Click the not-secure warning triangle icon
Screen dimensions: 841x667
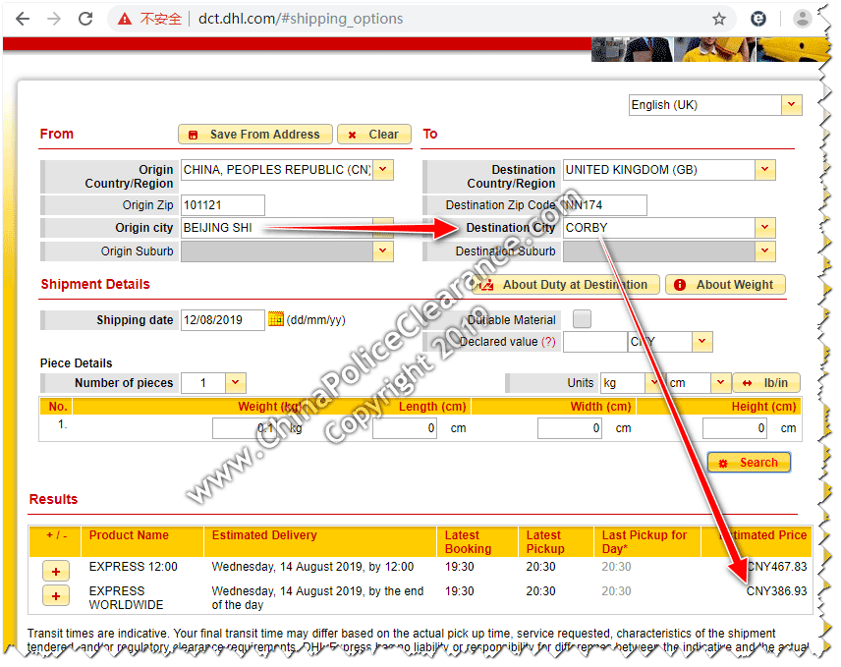[125, 20]
